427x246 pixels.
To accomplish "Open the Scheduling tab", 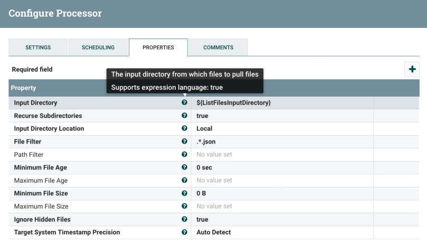I will point(98,48).
